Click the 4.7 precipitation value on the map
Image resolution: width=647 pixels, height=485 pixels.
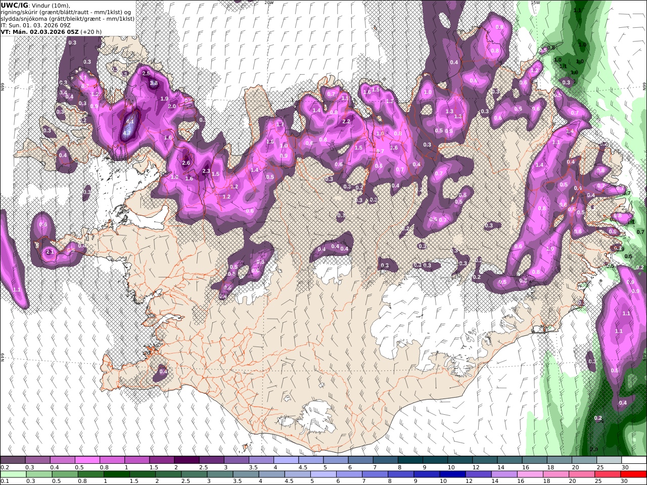(x=127, y=133)
